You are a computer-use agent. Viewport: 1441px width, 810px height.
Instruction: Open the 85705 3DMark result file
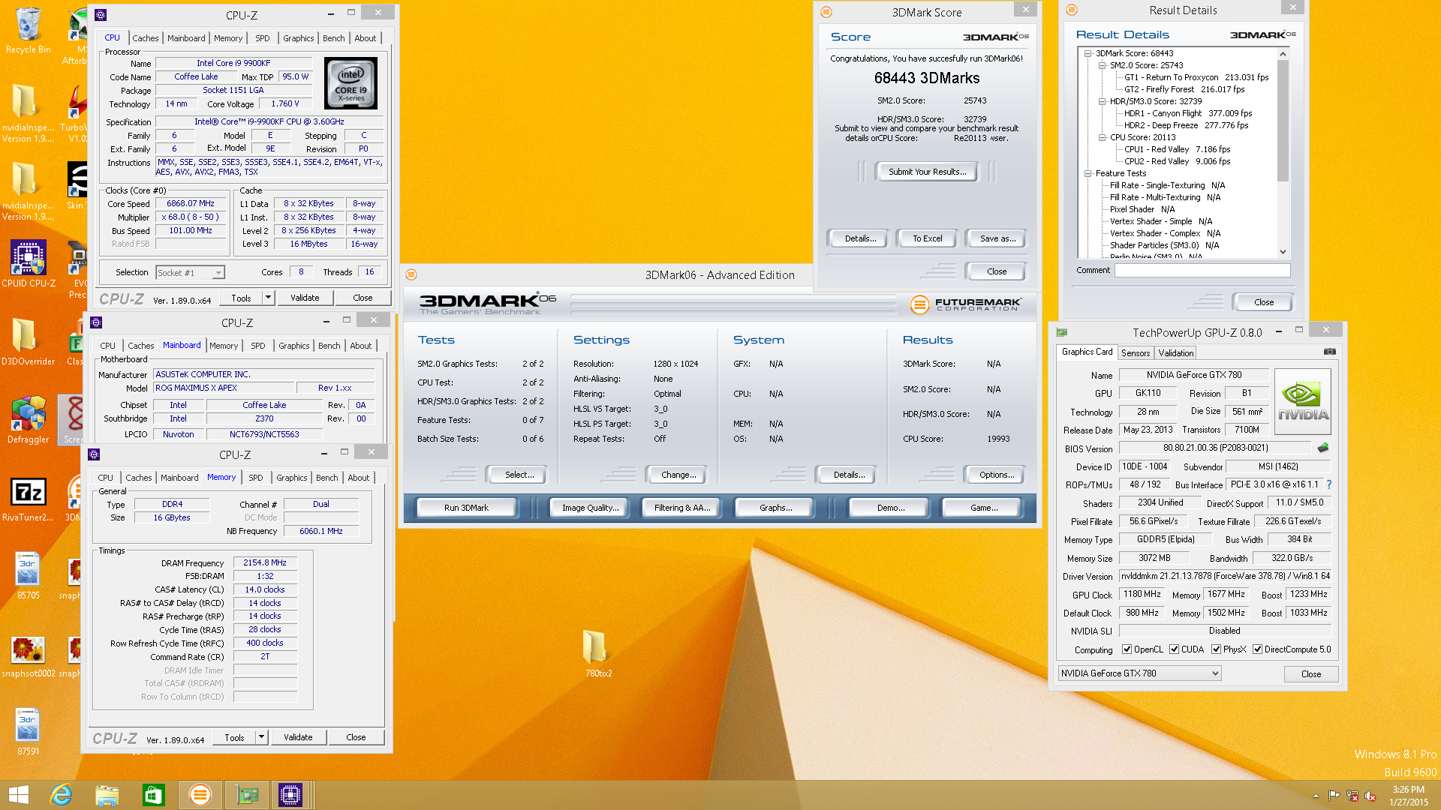pyautogui.click(x=28, y=576)
